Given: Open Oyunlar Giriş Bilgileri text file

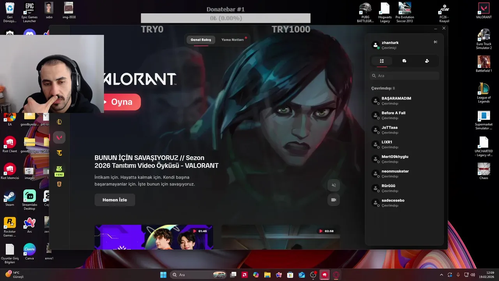Looking at the screenshot, I should point(10,254).
